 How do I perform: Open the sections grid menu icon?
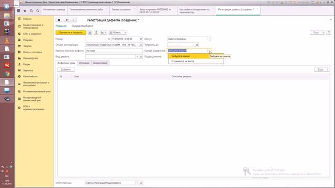(x=19, y=10)
